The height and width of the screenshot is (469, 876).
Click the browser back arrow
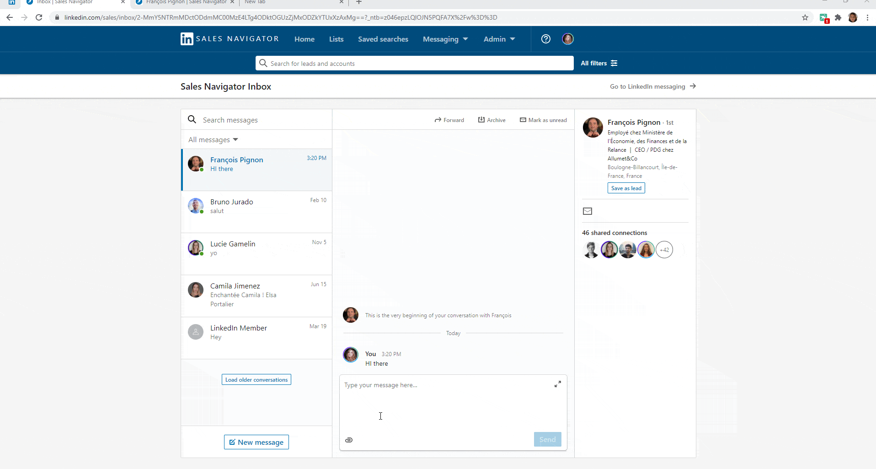point(10,17)
